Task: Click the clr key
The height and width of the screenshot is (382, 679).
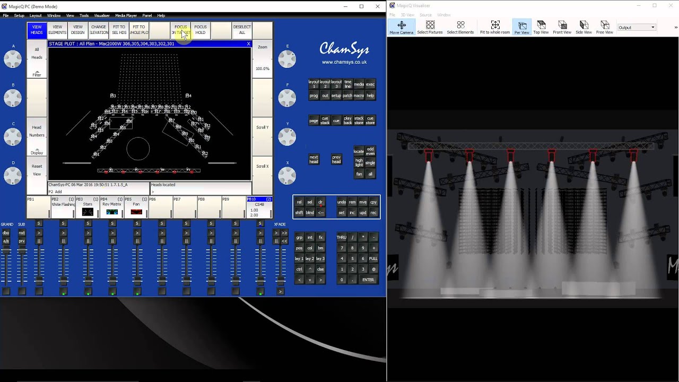Action: 320,202
